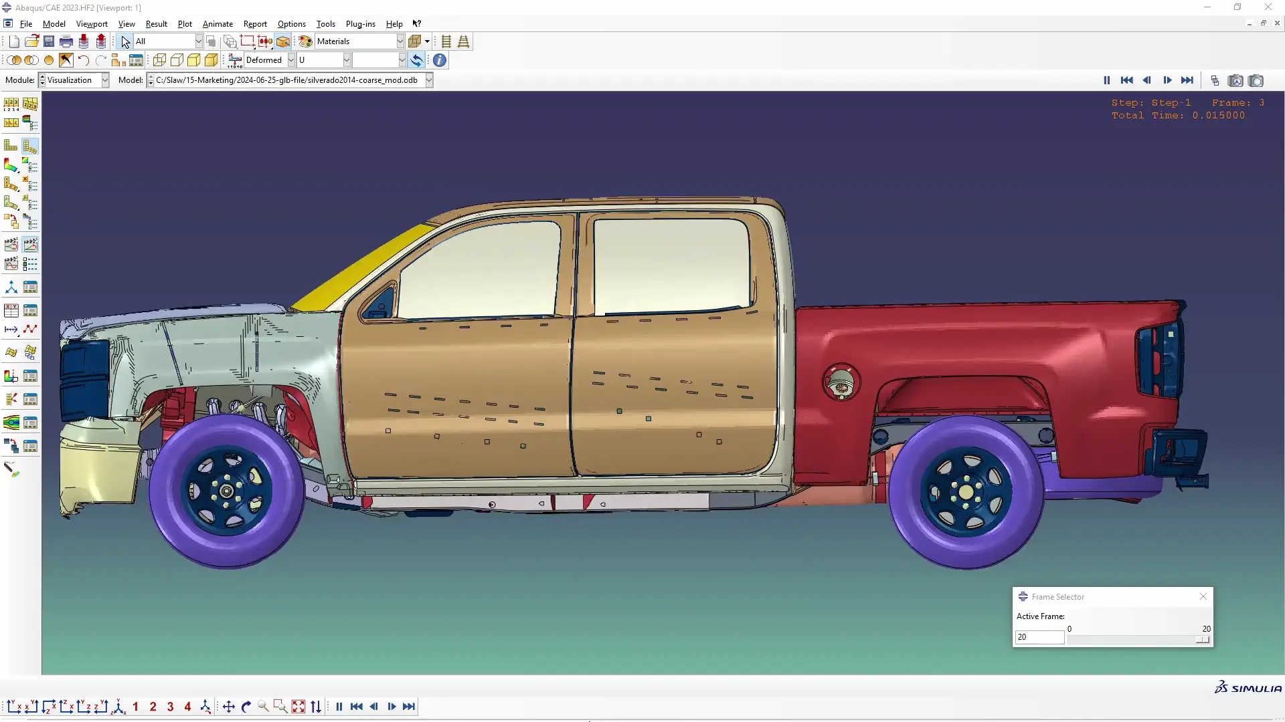Viewport: 1285px width, 722px height.
Task: Select the Plot Contours on Deformed Shape tool
Action: [x=10, y=165]
